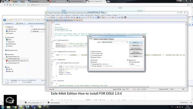The width and height of the screenshot is (193, 109).
Task: Go back in the Explorer window
Action: [5, 20]
